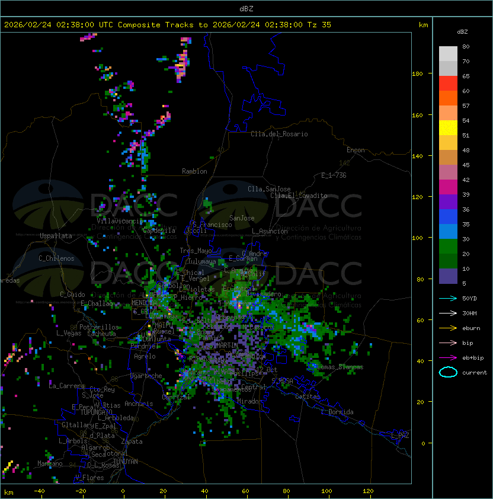The width and height of the screenshot is (493, 499).
Task: Click the yellow eburn arrow icon
Action: tap(448, 328)
